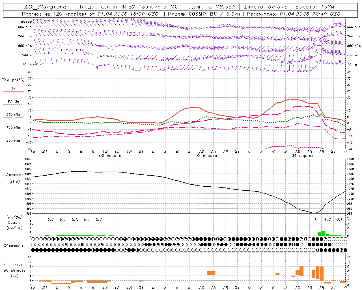Click the (км) unit under convective cloudiness
362x290 pixels.
click(15, 276)
